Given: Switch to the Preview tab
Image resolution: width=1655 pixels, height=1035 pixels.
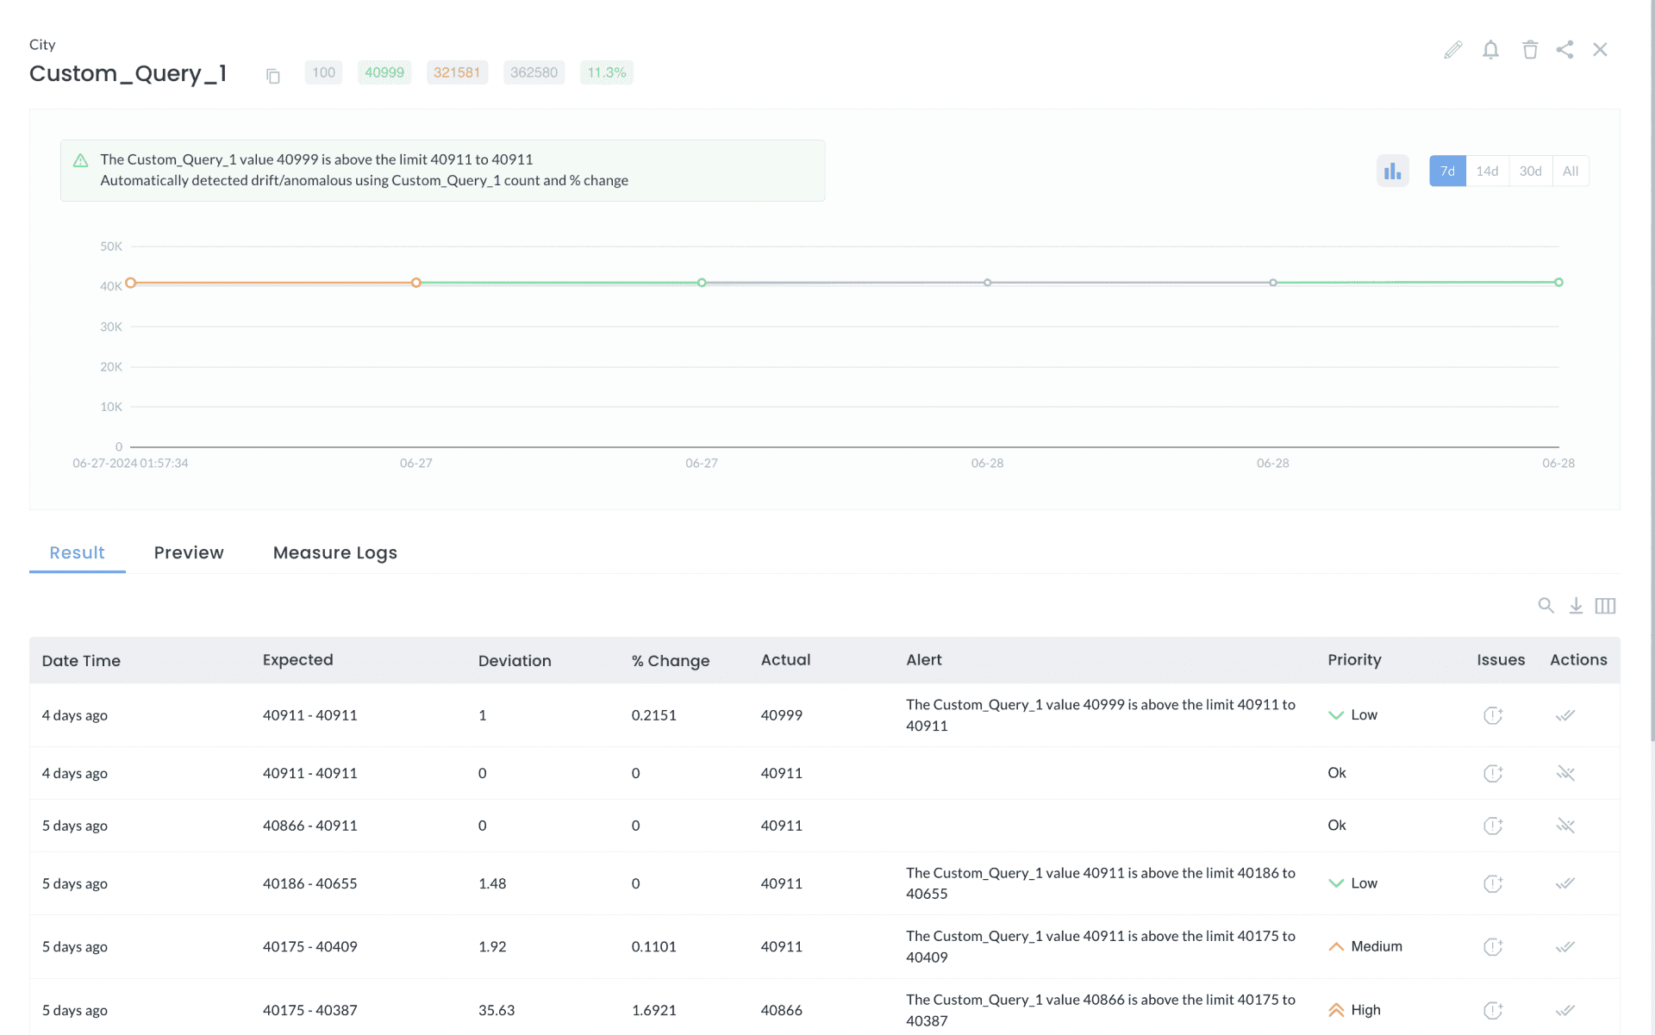Looking at the screenshot, I should (x=189, y=552).
